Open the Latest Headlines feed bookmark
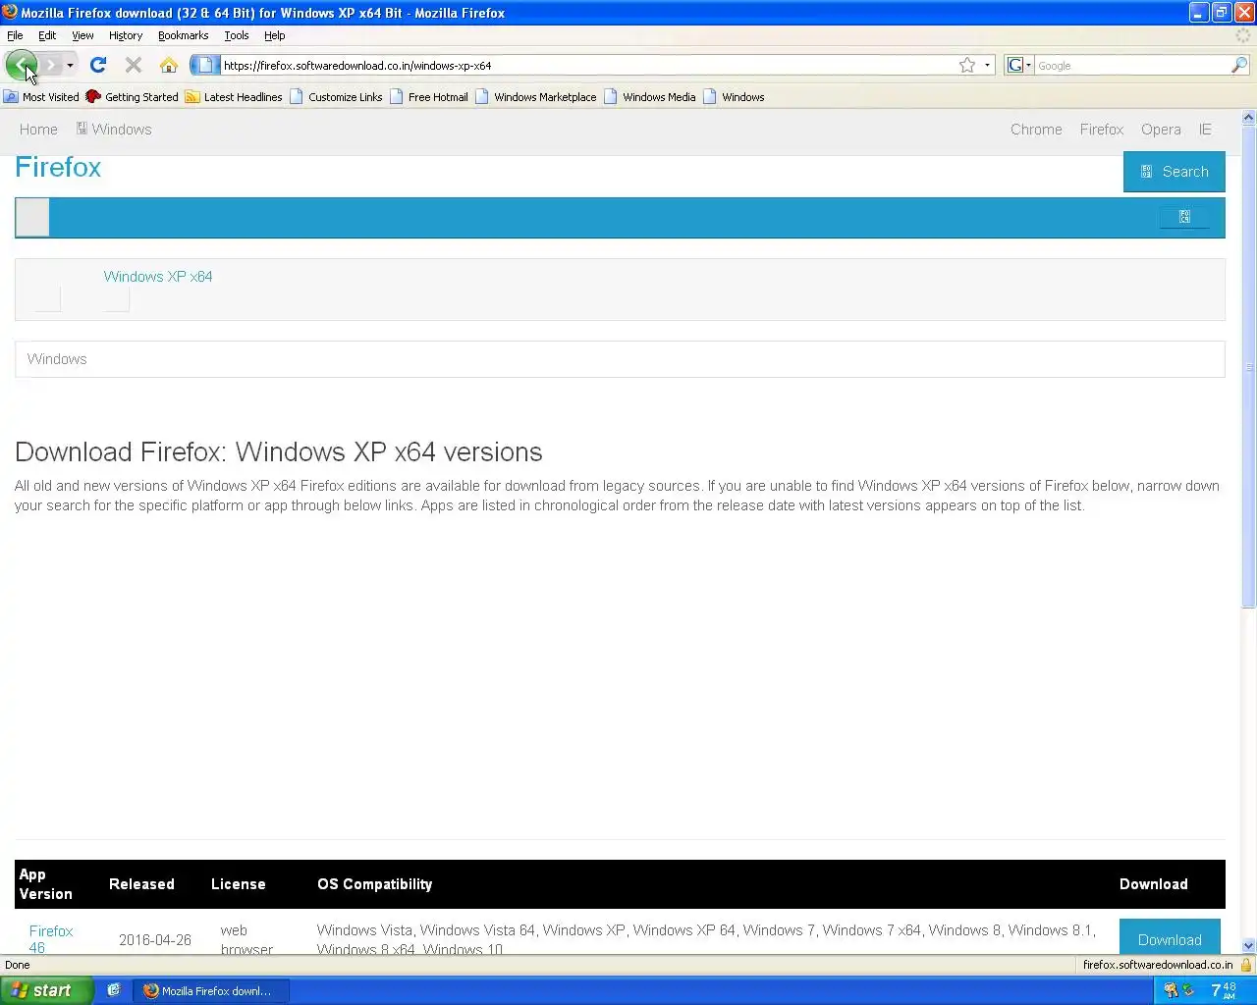The height and width of the screenshot is (1005, 1257). coord(234,97)
